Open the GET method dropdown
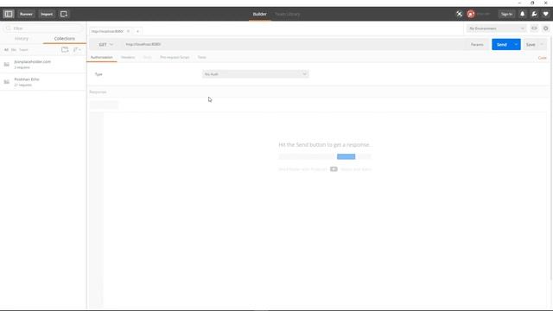The width and height of the screenshot is (553, 311). point(105,44)
